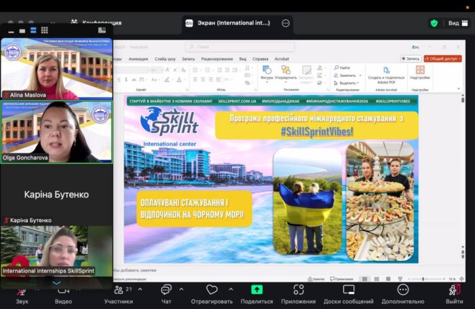The height and width of the screenshot is (309, 475).
Task: Open the ellipsis options on the Экран tab
Action: (x=286, y=23)
